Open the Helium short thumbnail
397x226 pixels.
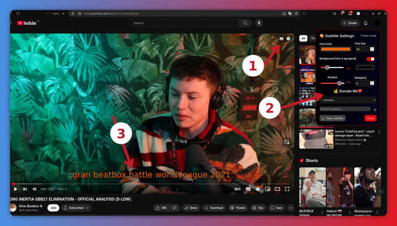(x=340, y=188)
